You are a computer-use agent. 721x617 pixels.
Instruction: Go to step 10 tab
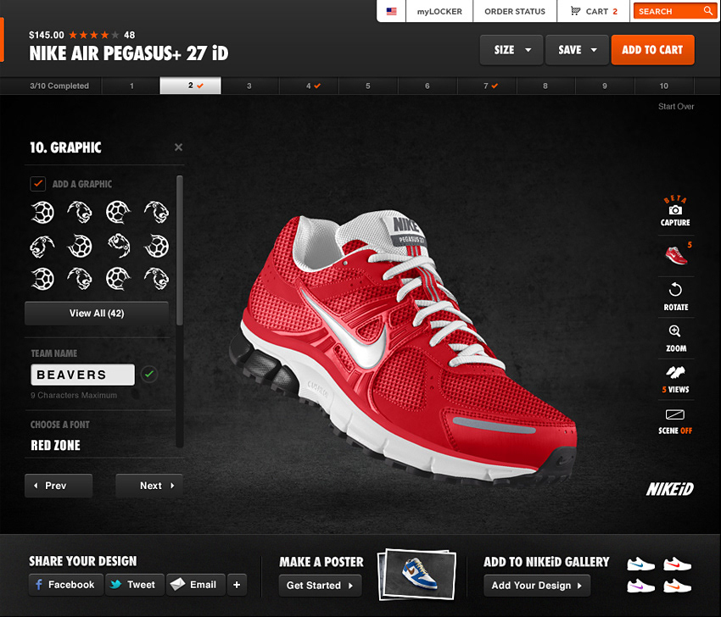click(x=664, y=86)
